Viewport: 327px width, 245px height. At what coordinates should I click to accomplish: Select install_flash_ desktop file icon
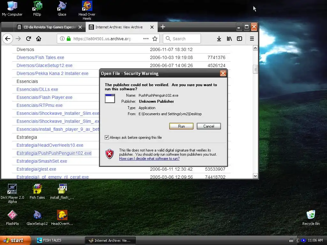(x=62, y=191)
